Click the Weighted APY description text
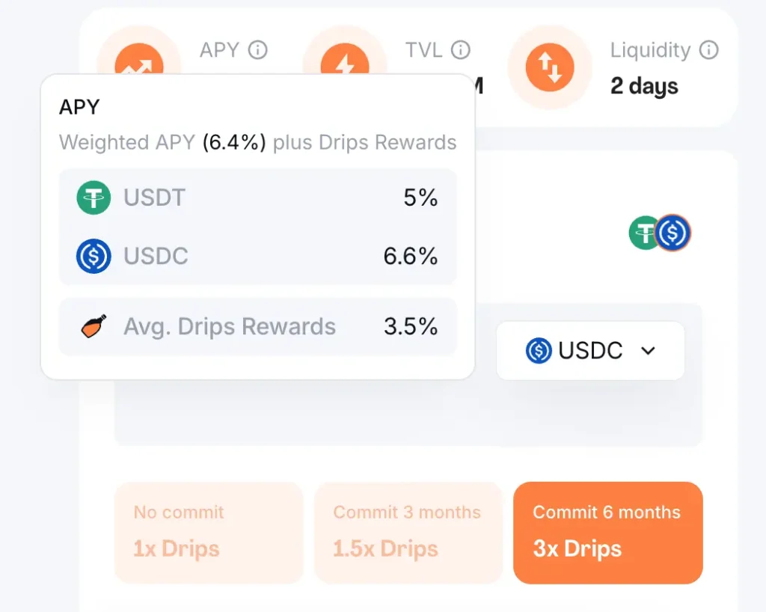The width and height of the screenshot is (766, 612). pyautogui.click(x=257, y=142)
